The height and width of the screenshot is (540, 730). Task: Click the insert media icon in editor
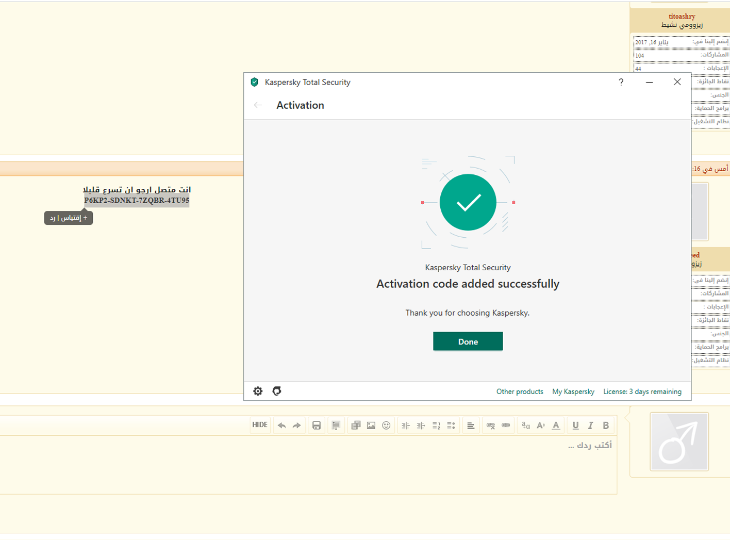coord(356,426)
